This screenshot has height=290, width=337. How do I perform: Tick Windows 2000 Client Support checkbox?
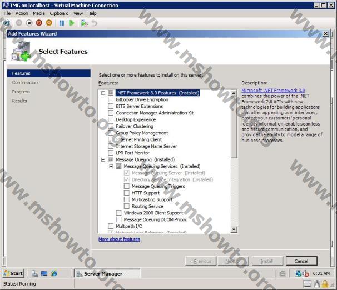point(118,213)
